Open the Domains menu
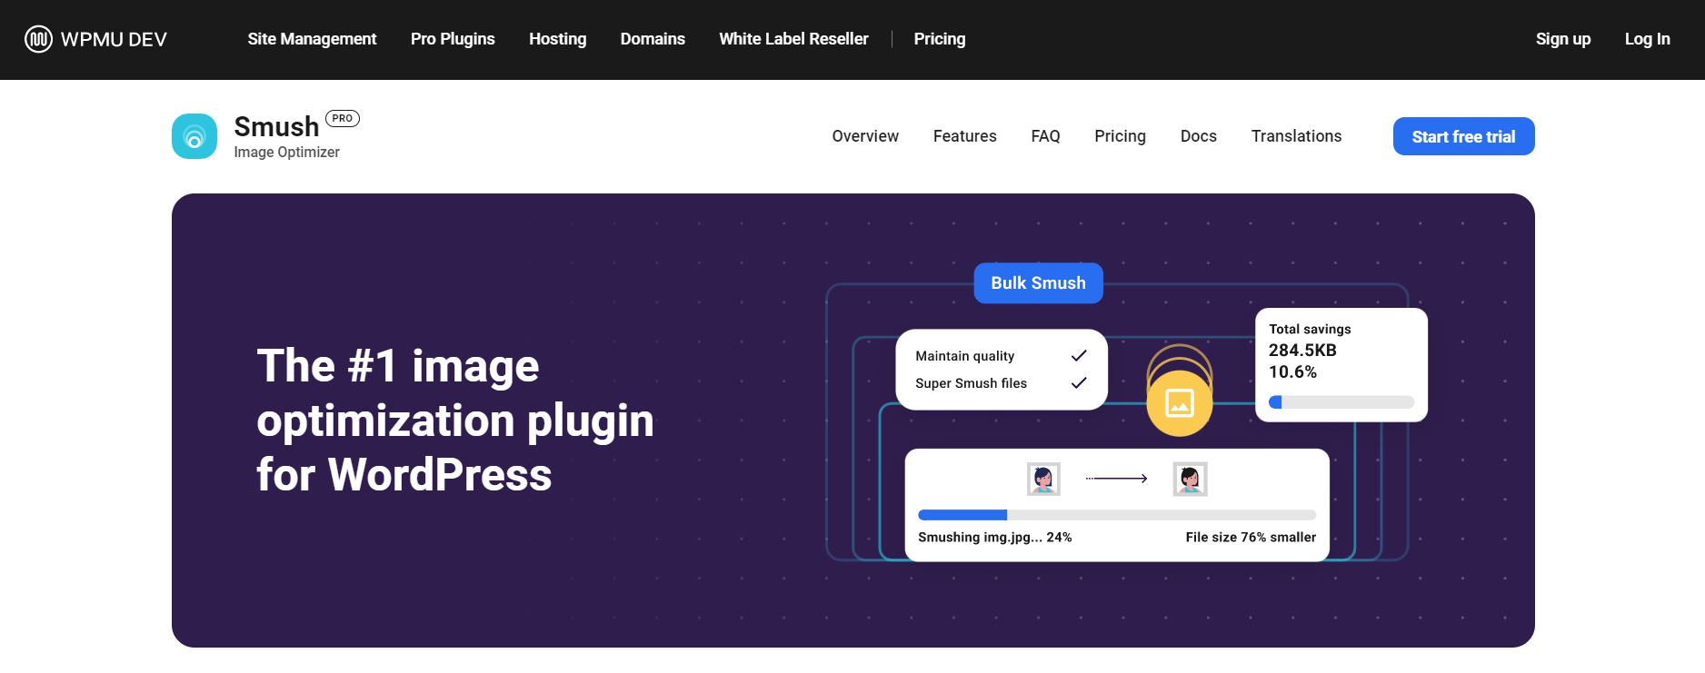 653,39
